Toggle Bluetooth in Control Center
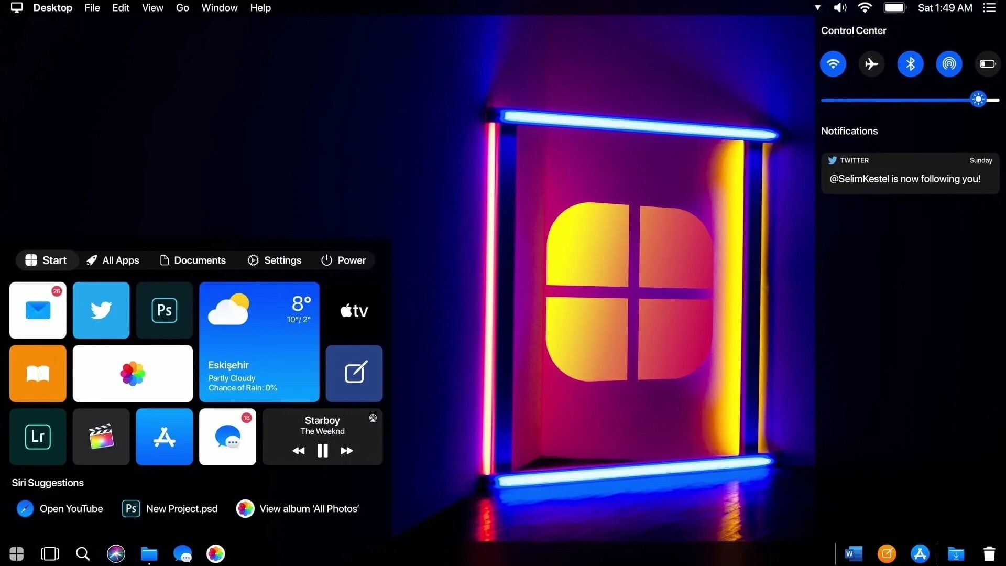The width and height of the screenshot is (1006, 566). coord(911,63)
